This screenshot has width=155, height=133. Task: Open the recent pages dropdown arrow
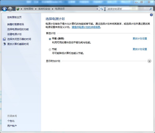click(14, 9)
